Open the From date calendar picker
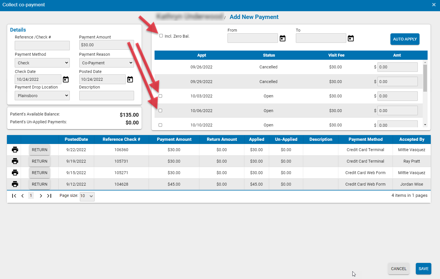The height and width of the screenshot is (279, 440). 283,38
